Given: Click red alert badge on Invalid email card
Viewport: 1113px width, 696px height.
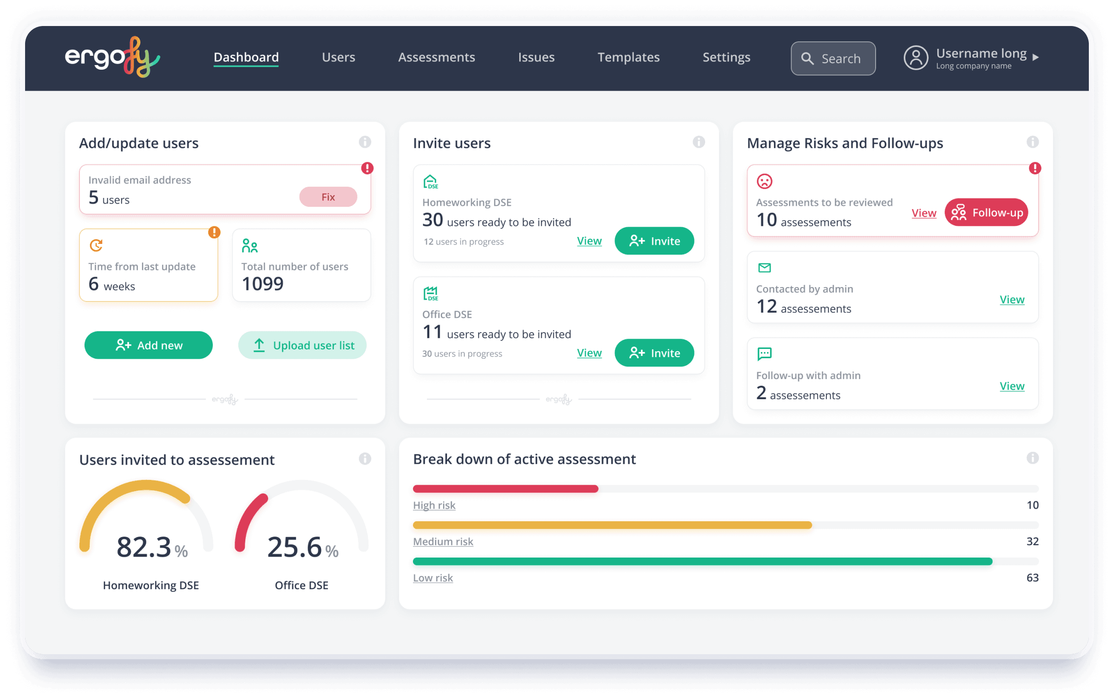Looking at the screenshot, I should coord(367,168).
